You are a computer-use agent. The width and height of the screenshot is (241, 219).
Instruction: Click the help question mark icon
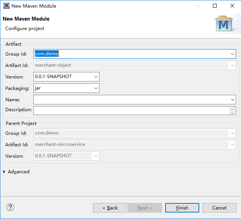[x=10, y=207]
